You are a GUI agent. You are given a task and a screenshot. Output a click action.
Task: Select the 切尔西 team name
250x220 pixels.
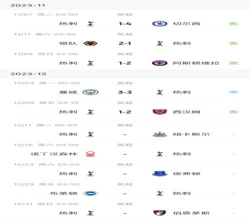click(186, 23)
